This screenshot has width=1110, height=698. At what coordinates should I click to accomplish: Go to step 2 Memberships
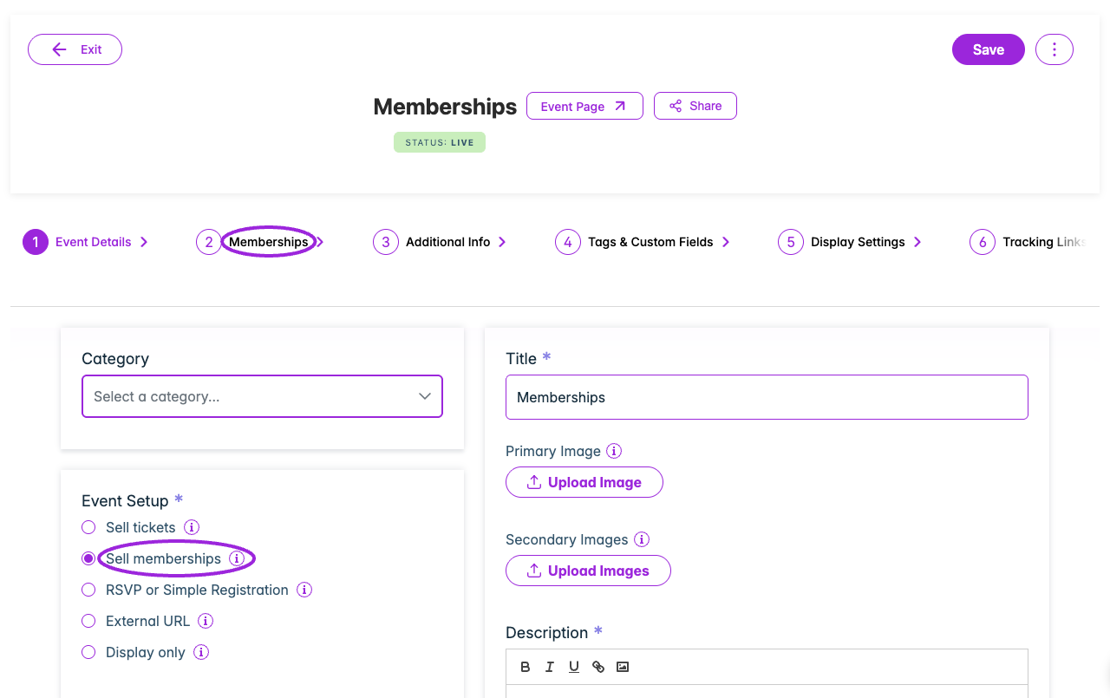click(259, 242)
